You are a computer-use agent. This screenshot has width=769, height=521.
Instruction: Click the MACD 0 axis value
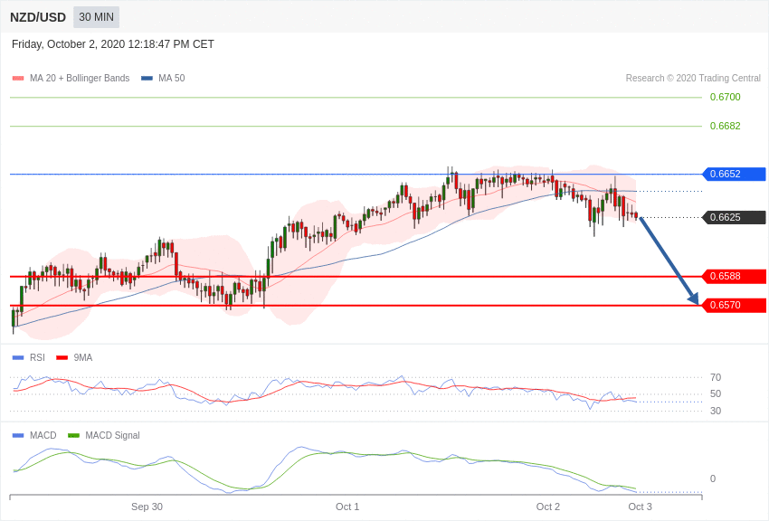pos(713,478)
